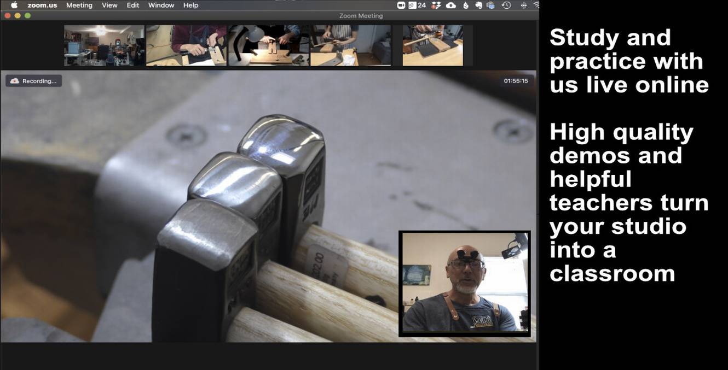This screenshot has height=370, width=728.
Task: Open the Evernote elephant icon
Action: (478, 5)
